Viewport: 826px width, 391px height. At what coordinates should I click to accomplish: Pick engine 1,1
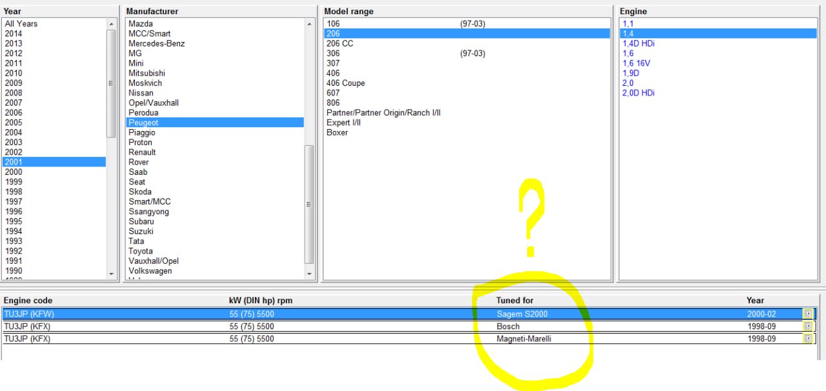click(x=628, y=24)
